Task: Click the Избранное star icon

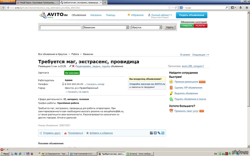Action: point(129,15)
